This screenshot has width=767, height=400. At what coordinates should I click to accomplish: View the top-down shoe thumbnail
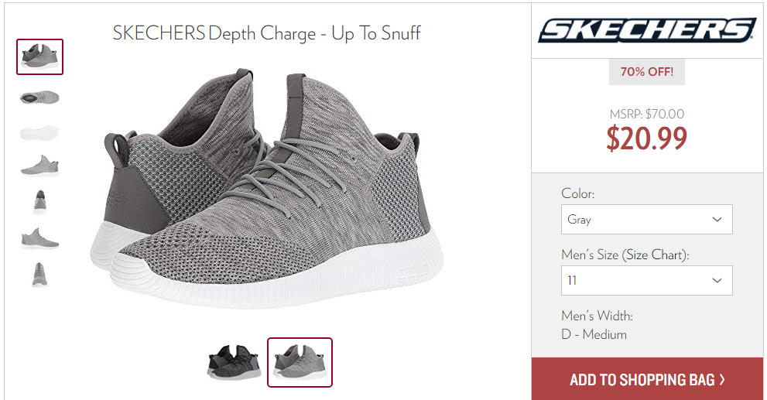point(39,97)
